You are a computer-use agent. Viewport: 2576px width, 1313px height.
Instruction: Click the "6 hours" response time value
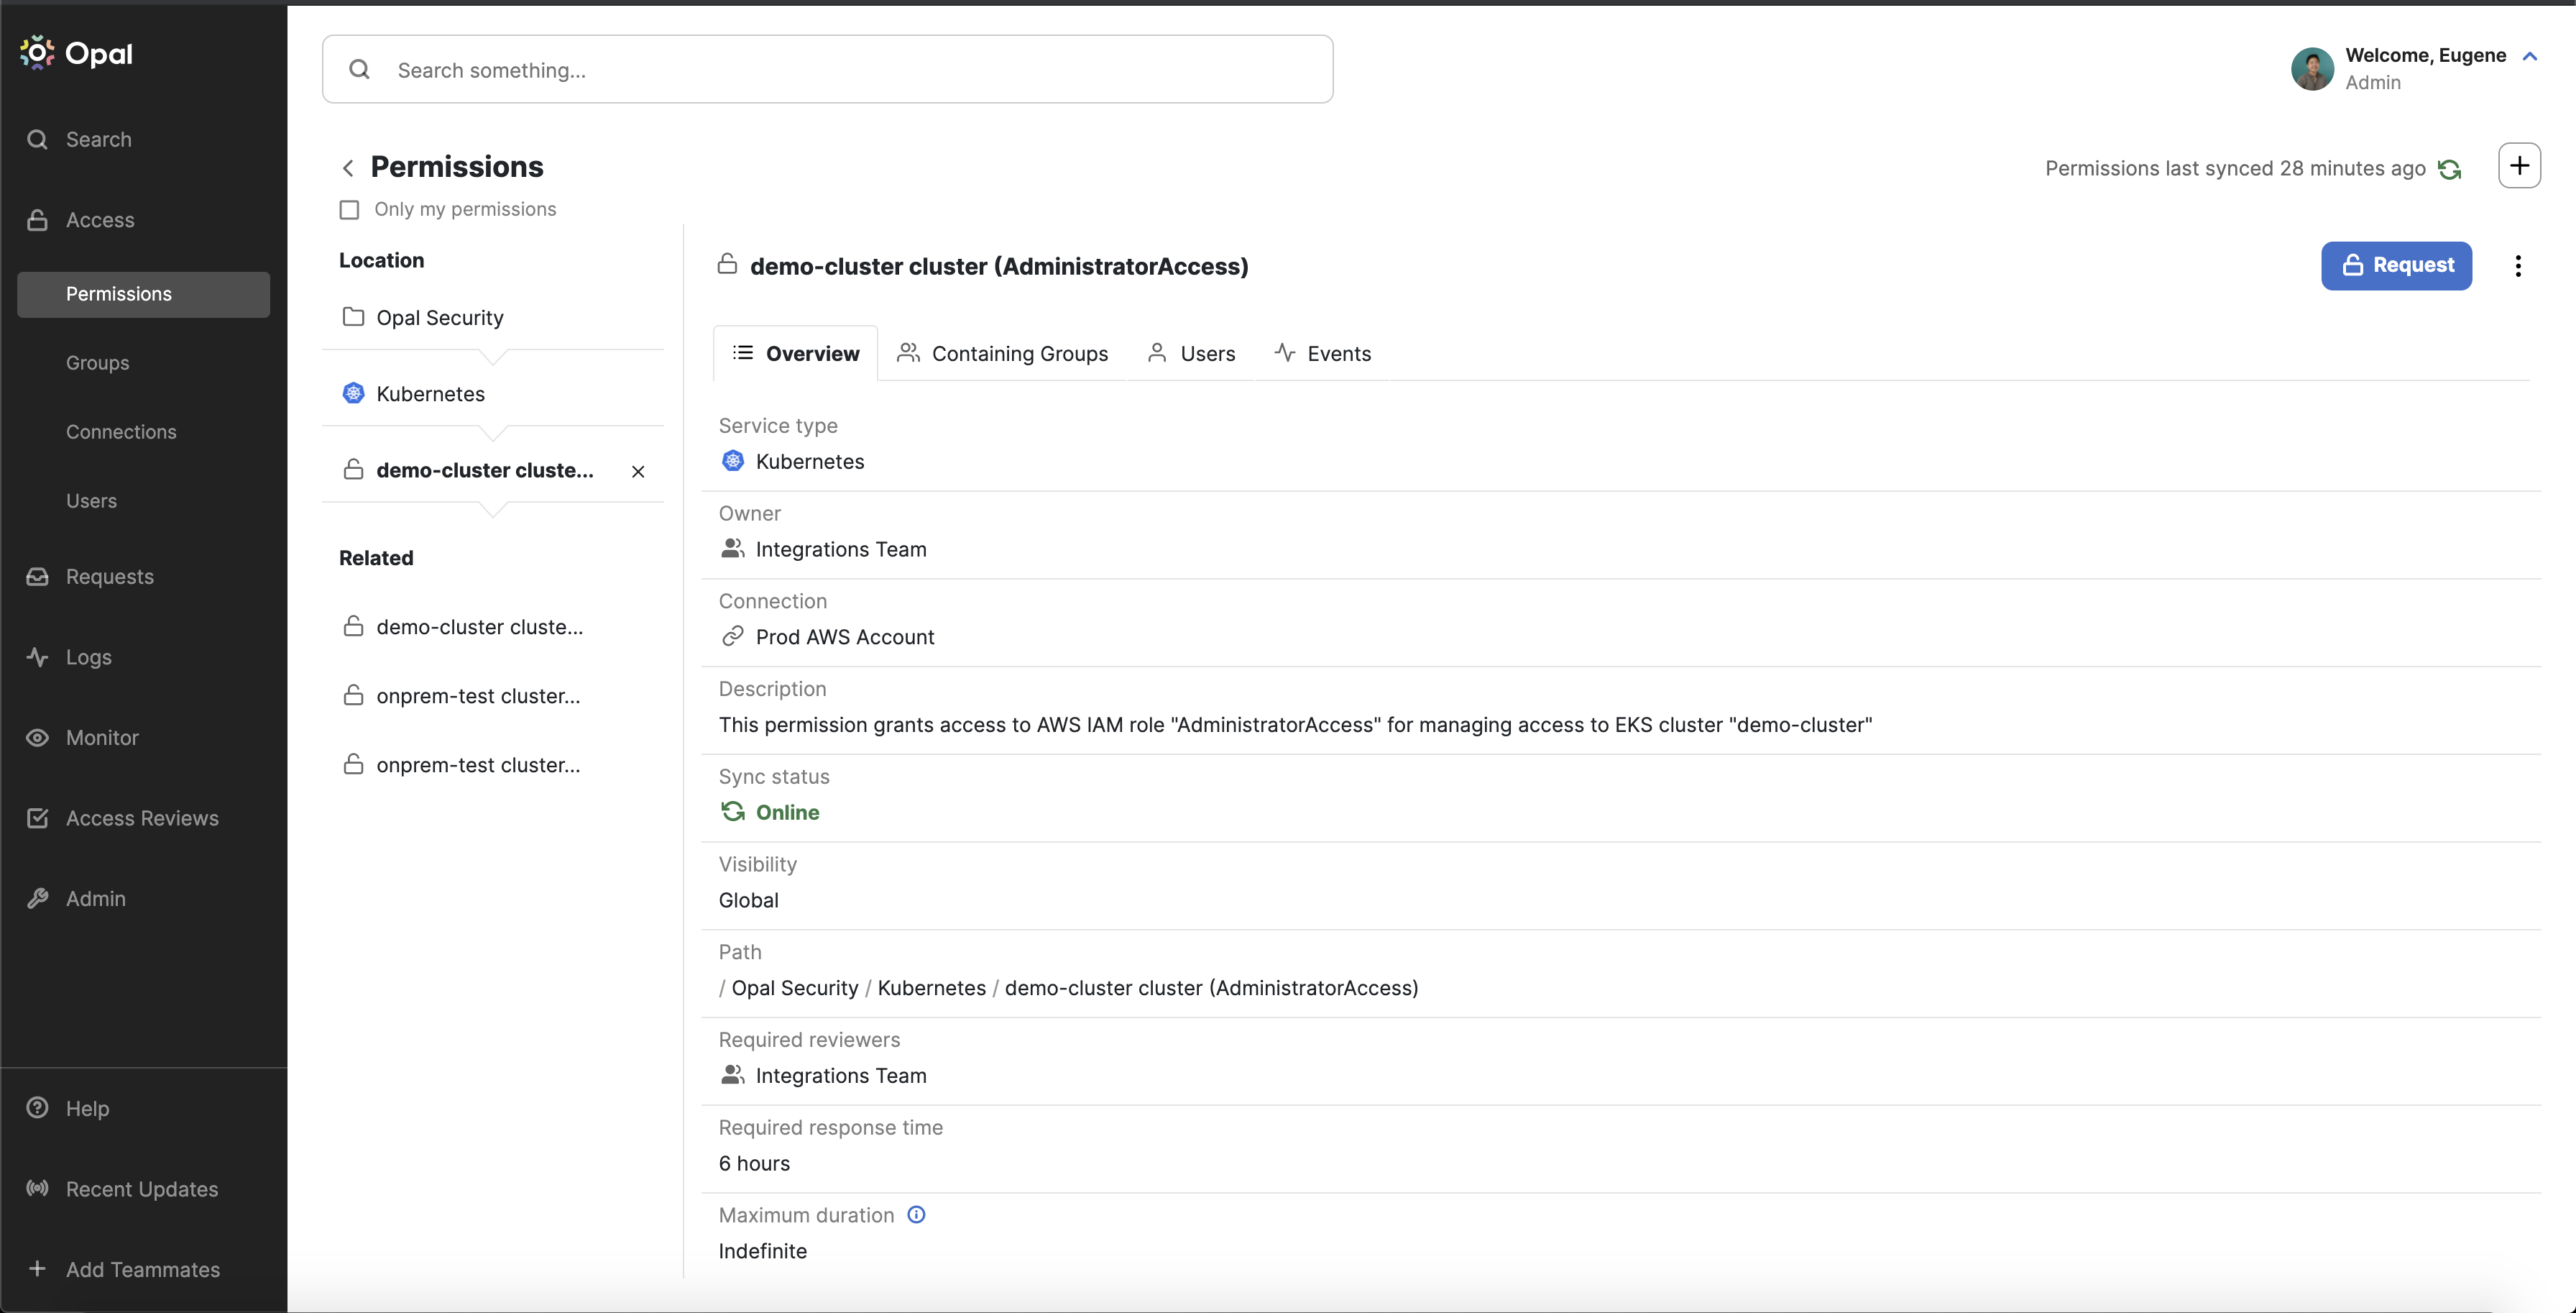[754, 1163]
